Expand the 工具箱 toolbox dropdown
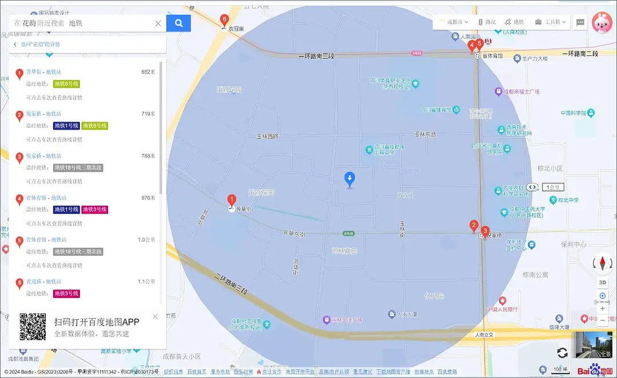 (551, 22)
